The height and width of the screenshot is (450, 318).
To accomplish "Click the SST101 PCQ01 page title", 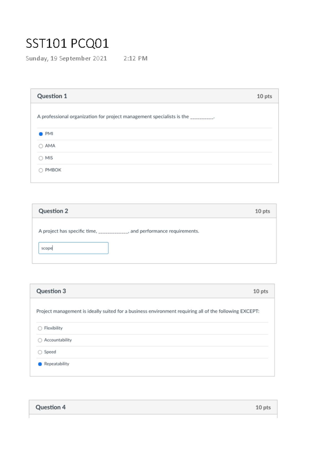I will [x=67, y=43].
